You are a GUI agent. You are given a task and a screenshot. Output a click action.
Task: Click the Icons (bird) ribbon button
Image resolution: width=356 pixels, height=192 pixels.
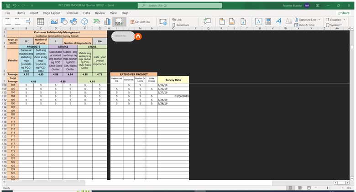(73, 21)
